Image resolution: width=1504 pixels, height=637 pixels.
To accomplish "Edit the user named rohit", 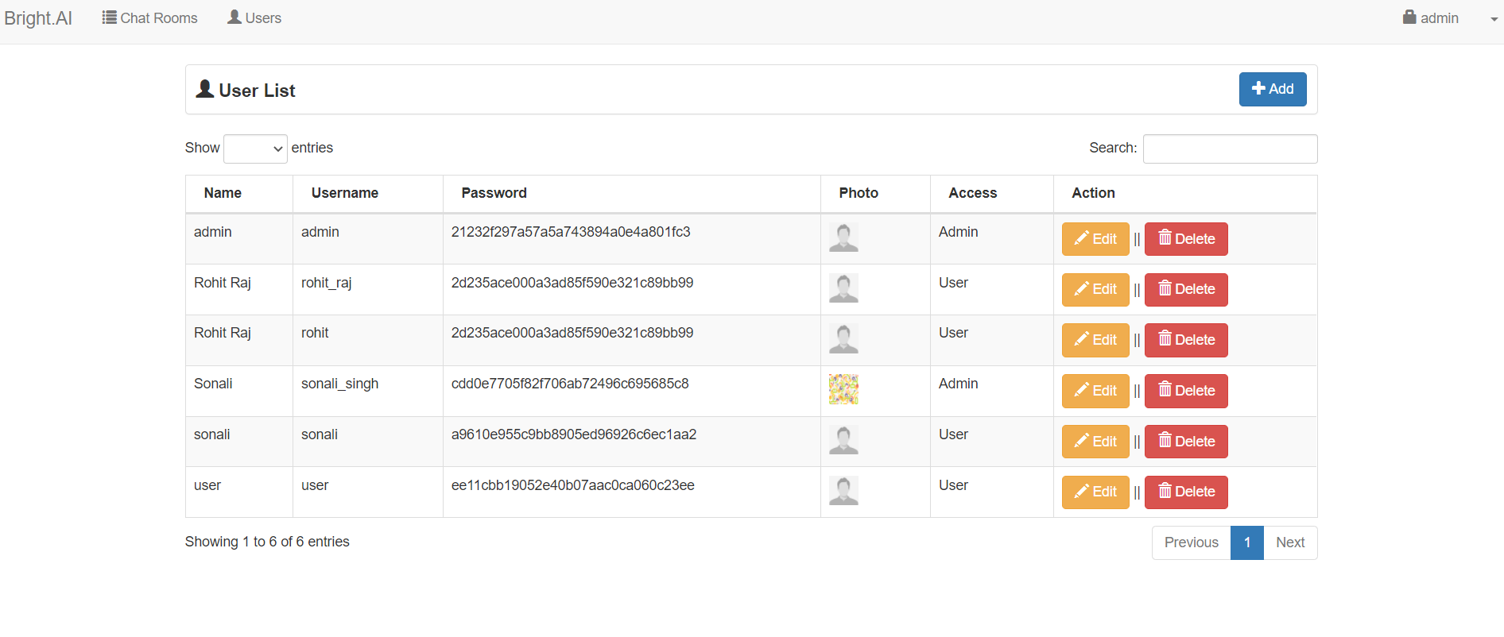I will pos(1095,340).
